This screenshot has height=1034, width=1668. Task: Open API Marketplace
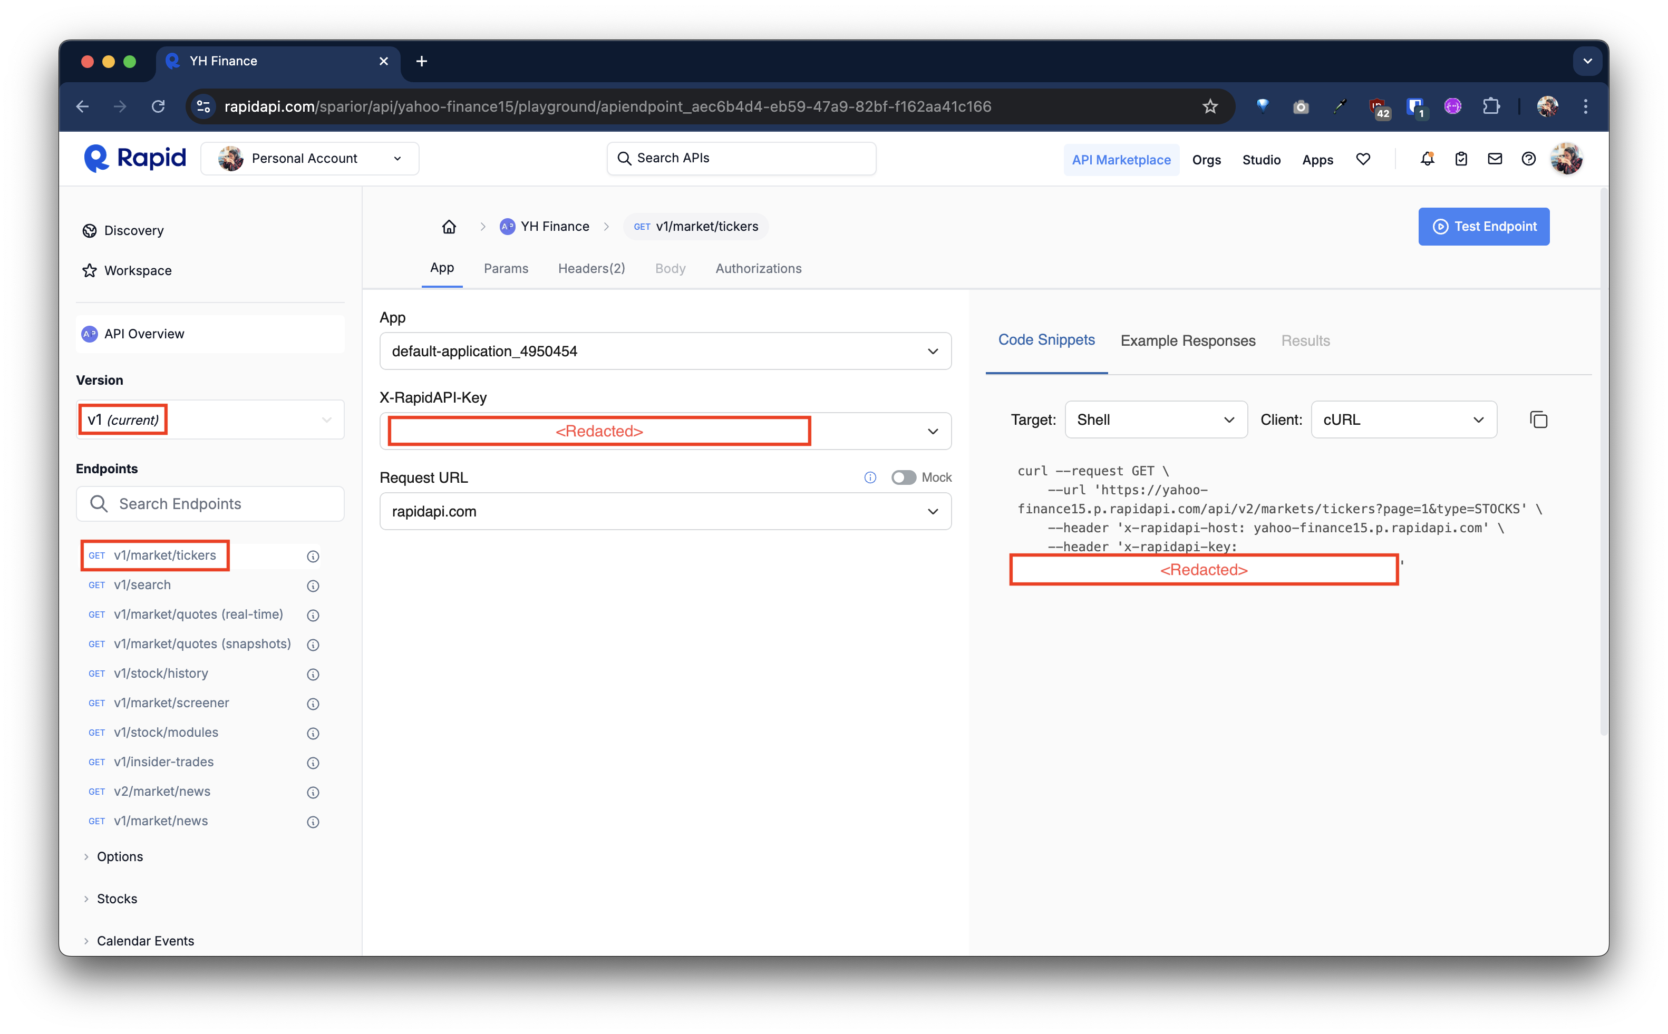(x=1121, y=159)
